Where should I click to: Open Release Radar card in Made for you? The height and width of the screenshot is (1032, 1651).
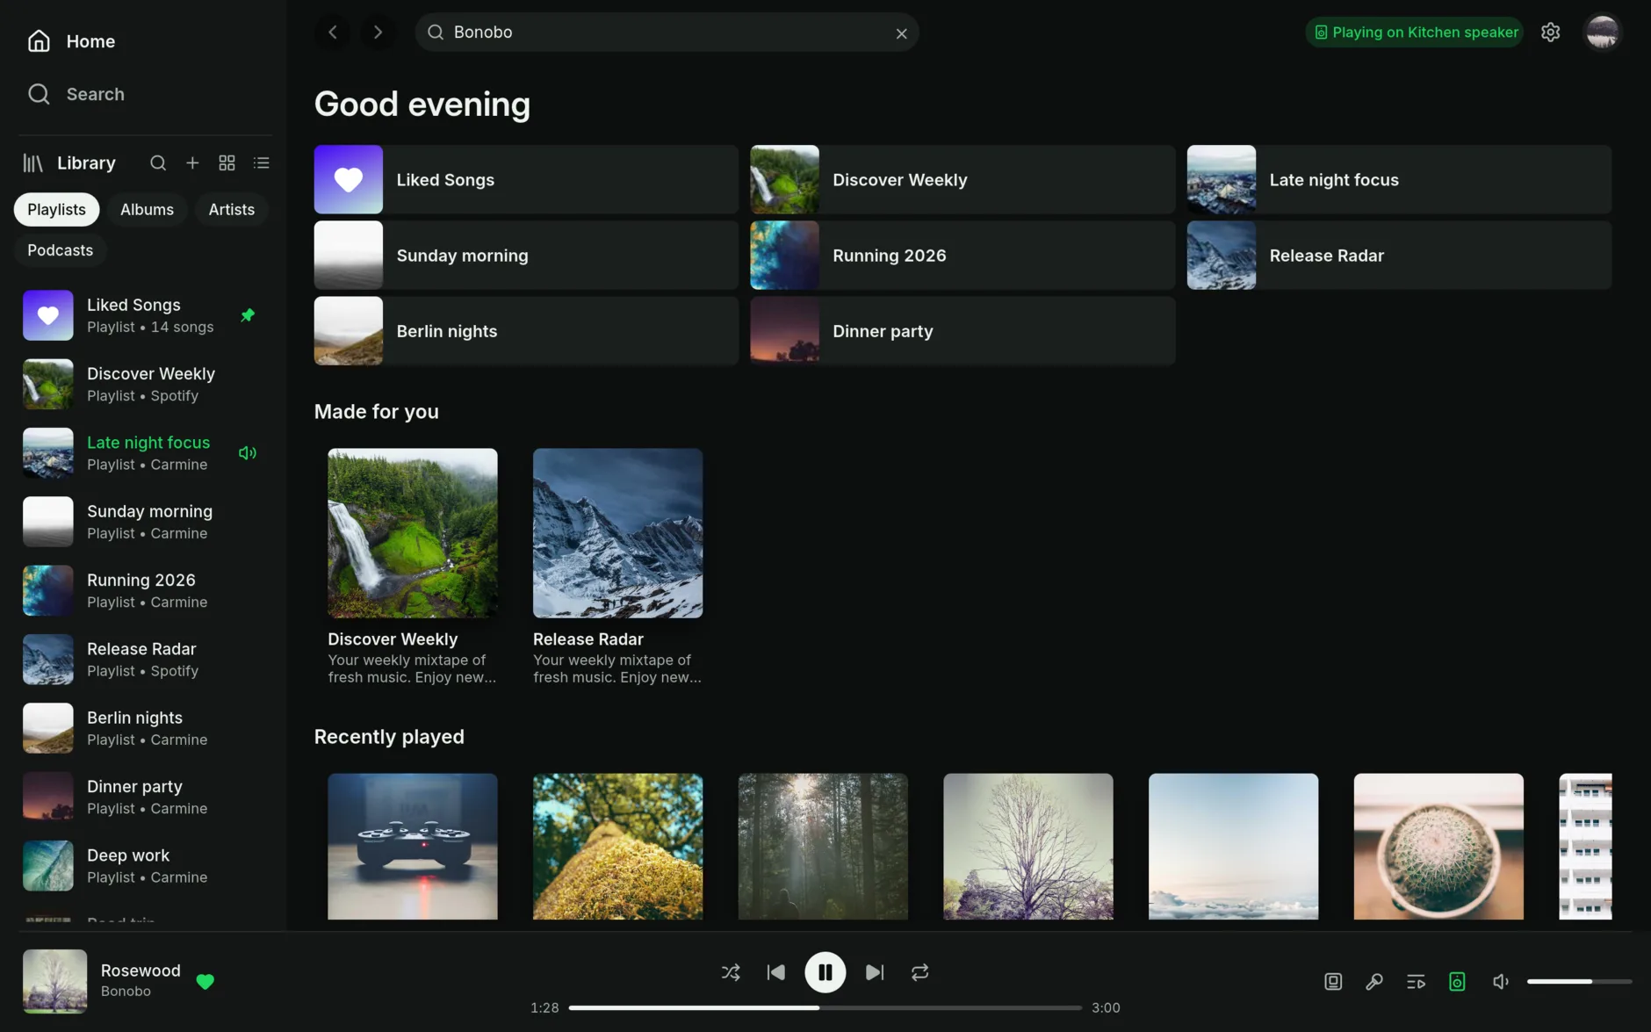pos(617,567)
